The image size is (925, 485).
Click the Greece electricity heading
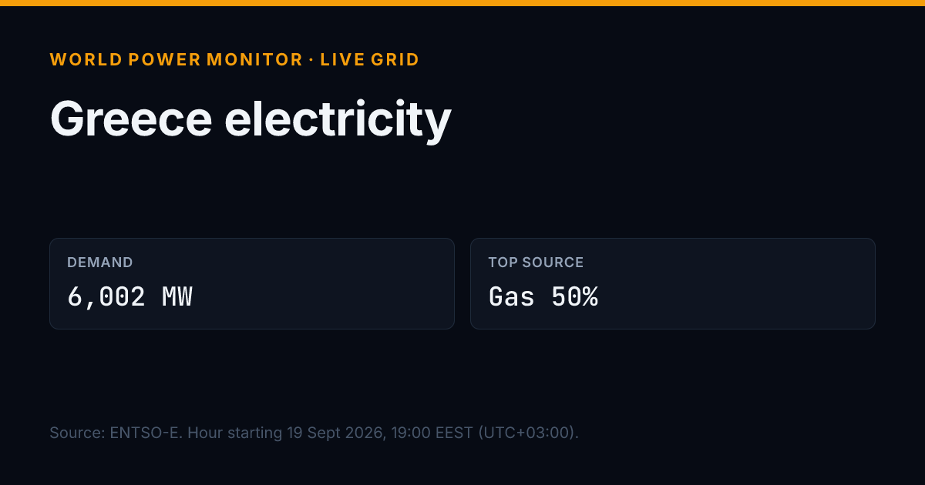coord(251,120)
